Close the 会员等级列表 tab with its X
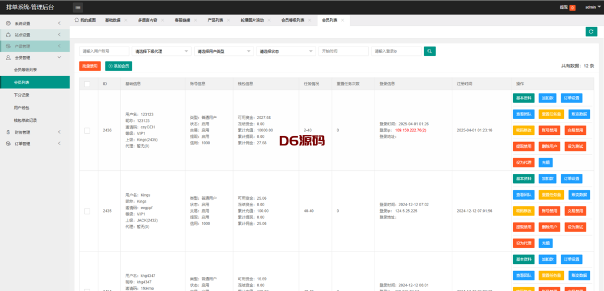The height and width of the screenshot is (291, 604). (x=310, y=20)
